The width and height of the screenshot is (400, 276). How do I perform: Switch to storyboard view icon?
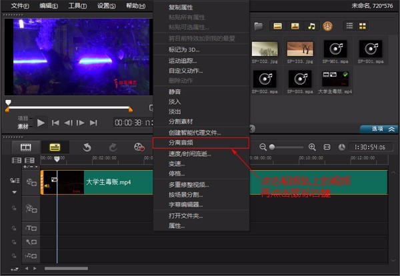26,147
